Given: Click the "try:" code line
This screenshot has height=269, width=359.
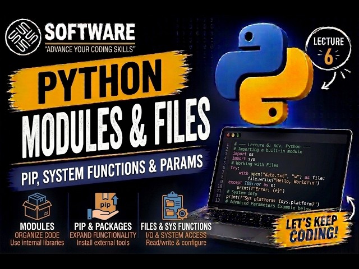Looking at the screenshot, I should click(x=234, y=168).
